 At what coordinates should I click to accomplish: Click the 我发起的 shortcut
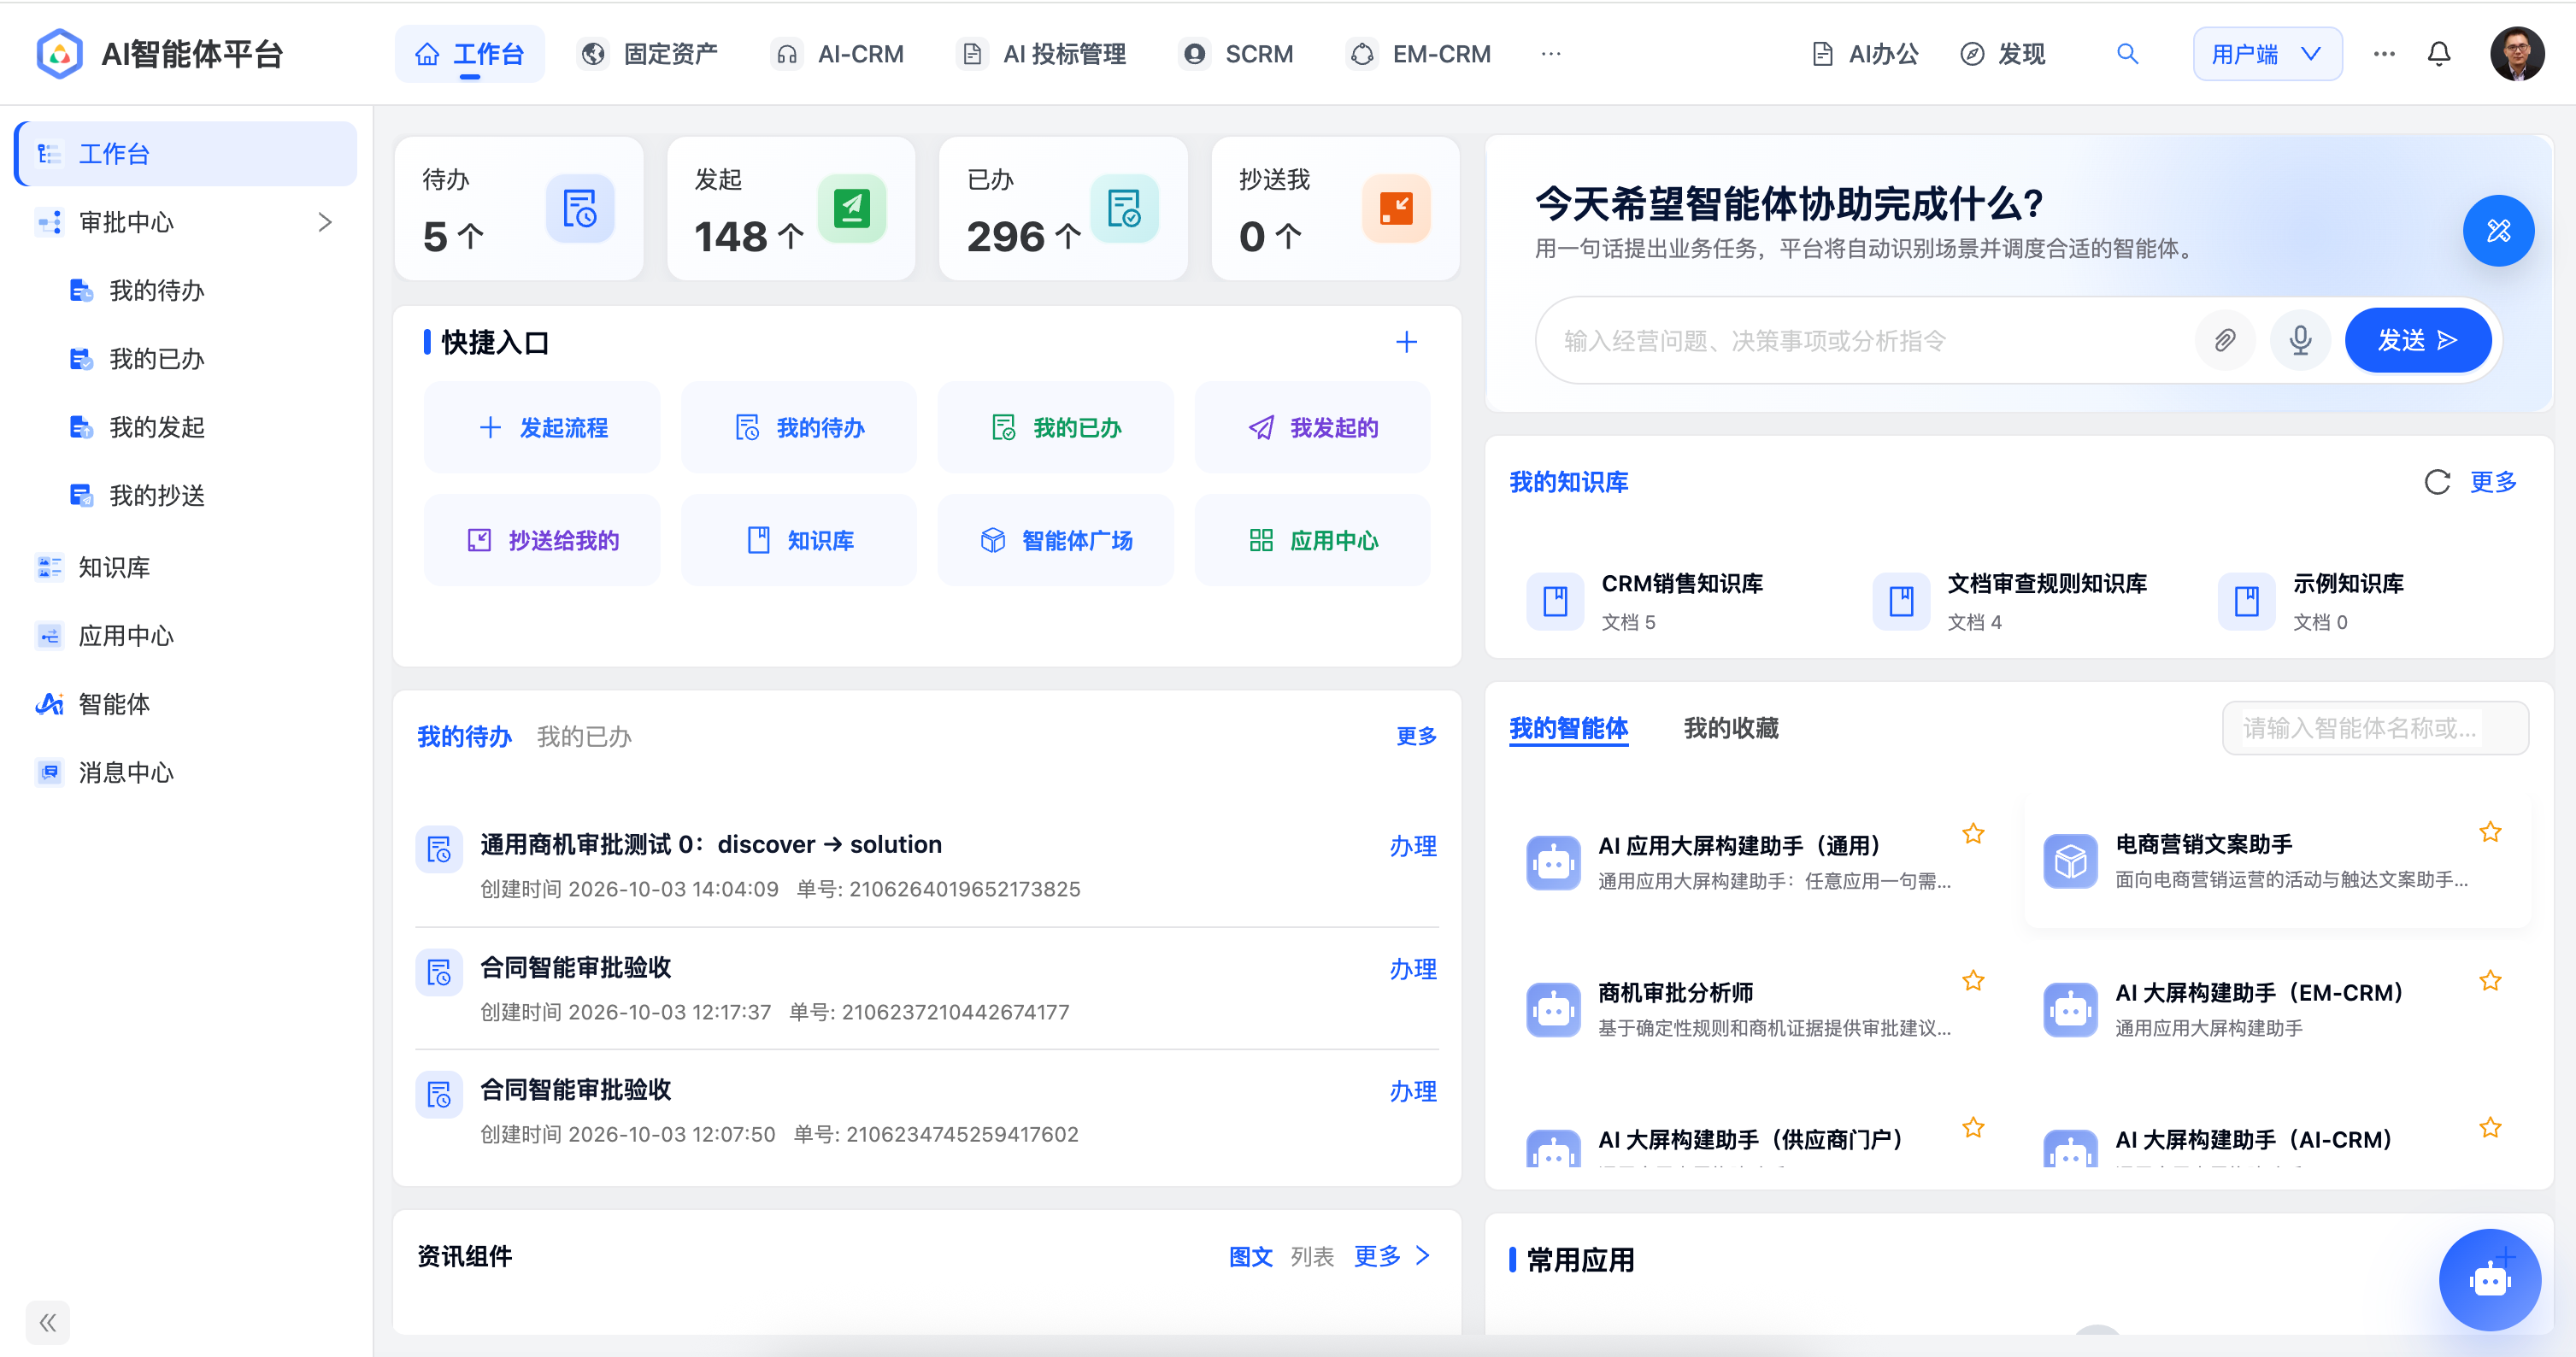(x=1312, y=428)
